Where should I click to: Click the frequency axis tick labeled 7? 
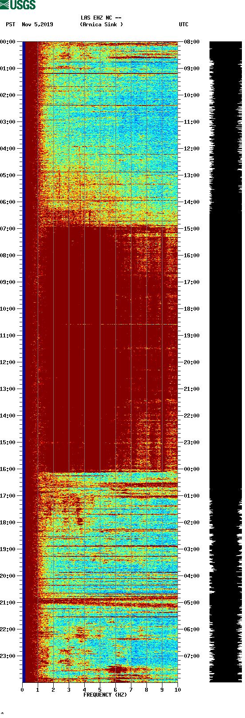pos(131,690)
